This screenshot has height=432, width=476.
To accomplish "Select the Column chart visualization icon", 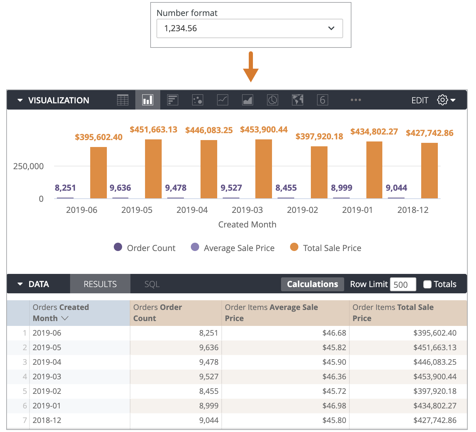I will click(147, 100).
